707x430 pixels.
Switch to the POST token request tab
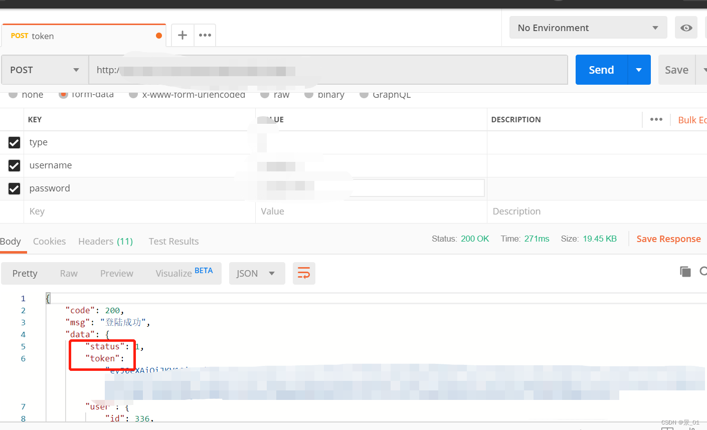pyautogui.click(x=83, y=36)
